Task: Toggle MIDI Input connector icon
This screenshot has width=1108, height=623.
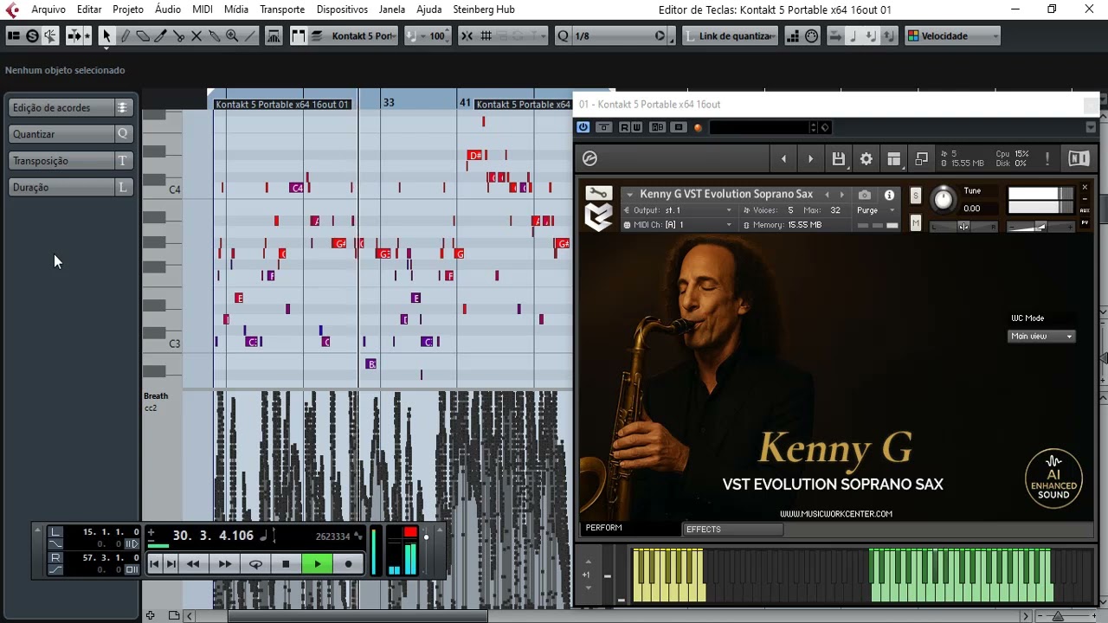Action: (x=811, y=35)
